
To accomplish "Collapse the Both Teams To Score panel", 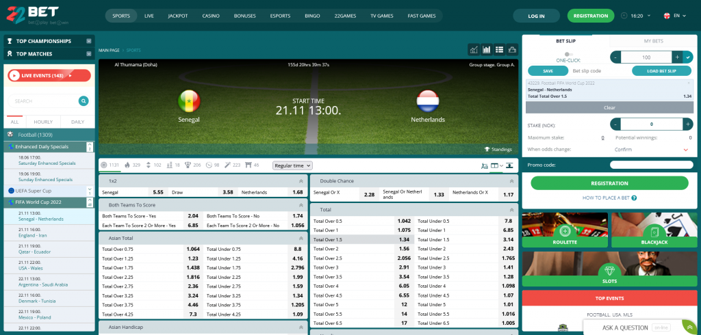I will [301, 205].
